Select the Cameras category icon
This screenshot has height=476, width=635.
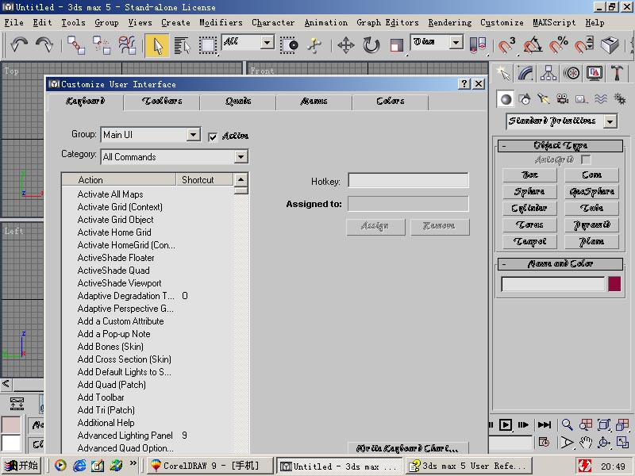click(563, 99)
